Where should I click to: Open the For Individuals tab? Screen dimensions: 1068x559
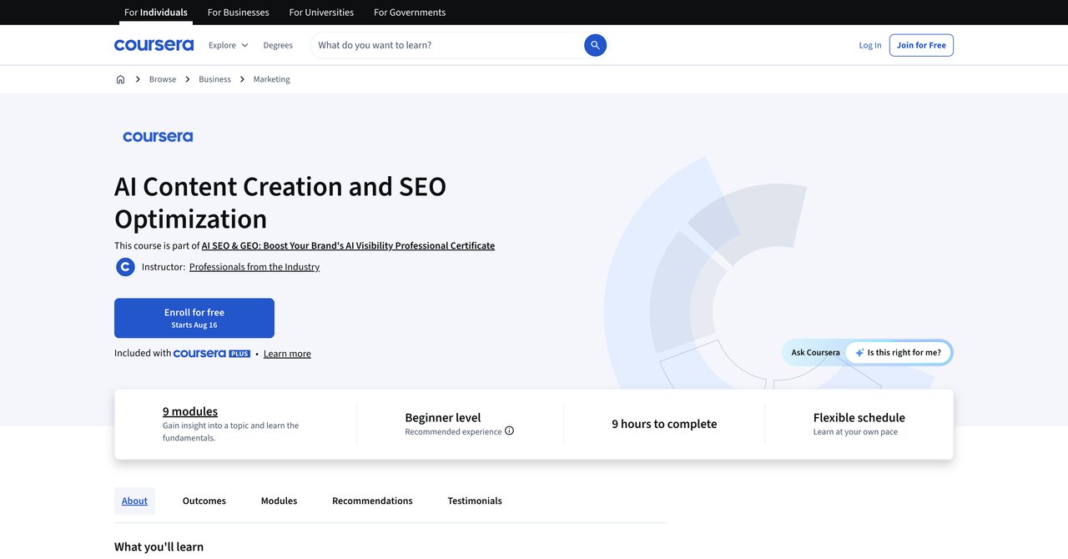(156, 13)
